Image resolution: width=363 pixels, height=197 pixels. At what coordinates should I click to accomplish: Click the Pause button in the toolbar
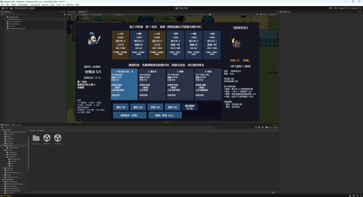[182, 8]
